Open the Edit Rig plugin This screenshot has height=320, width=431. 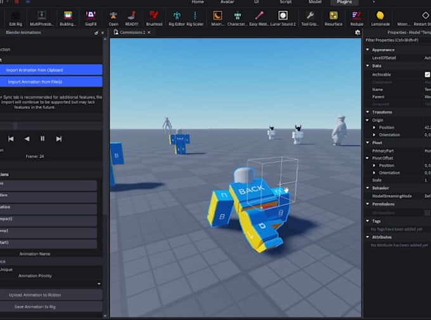(15, 18)
